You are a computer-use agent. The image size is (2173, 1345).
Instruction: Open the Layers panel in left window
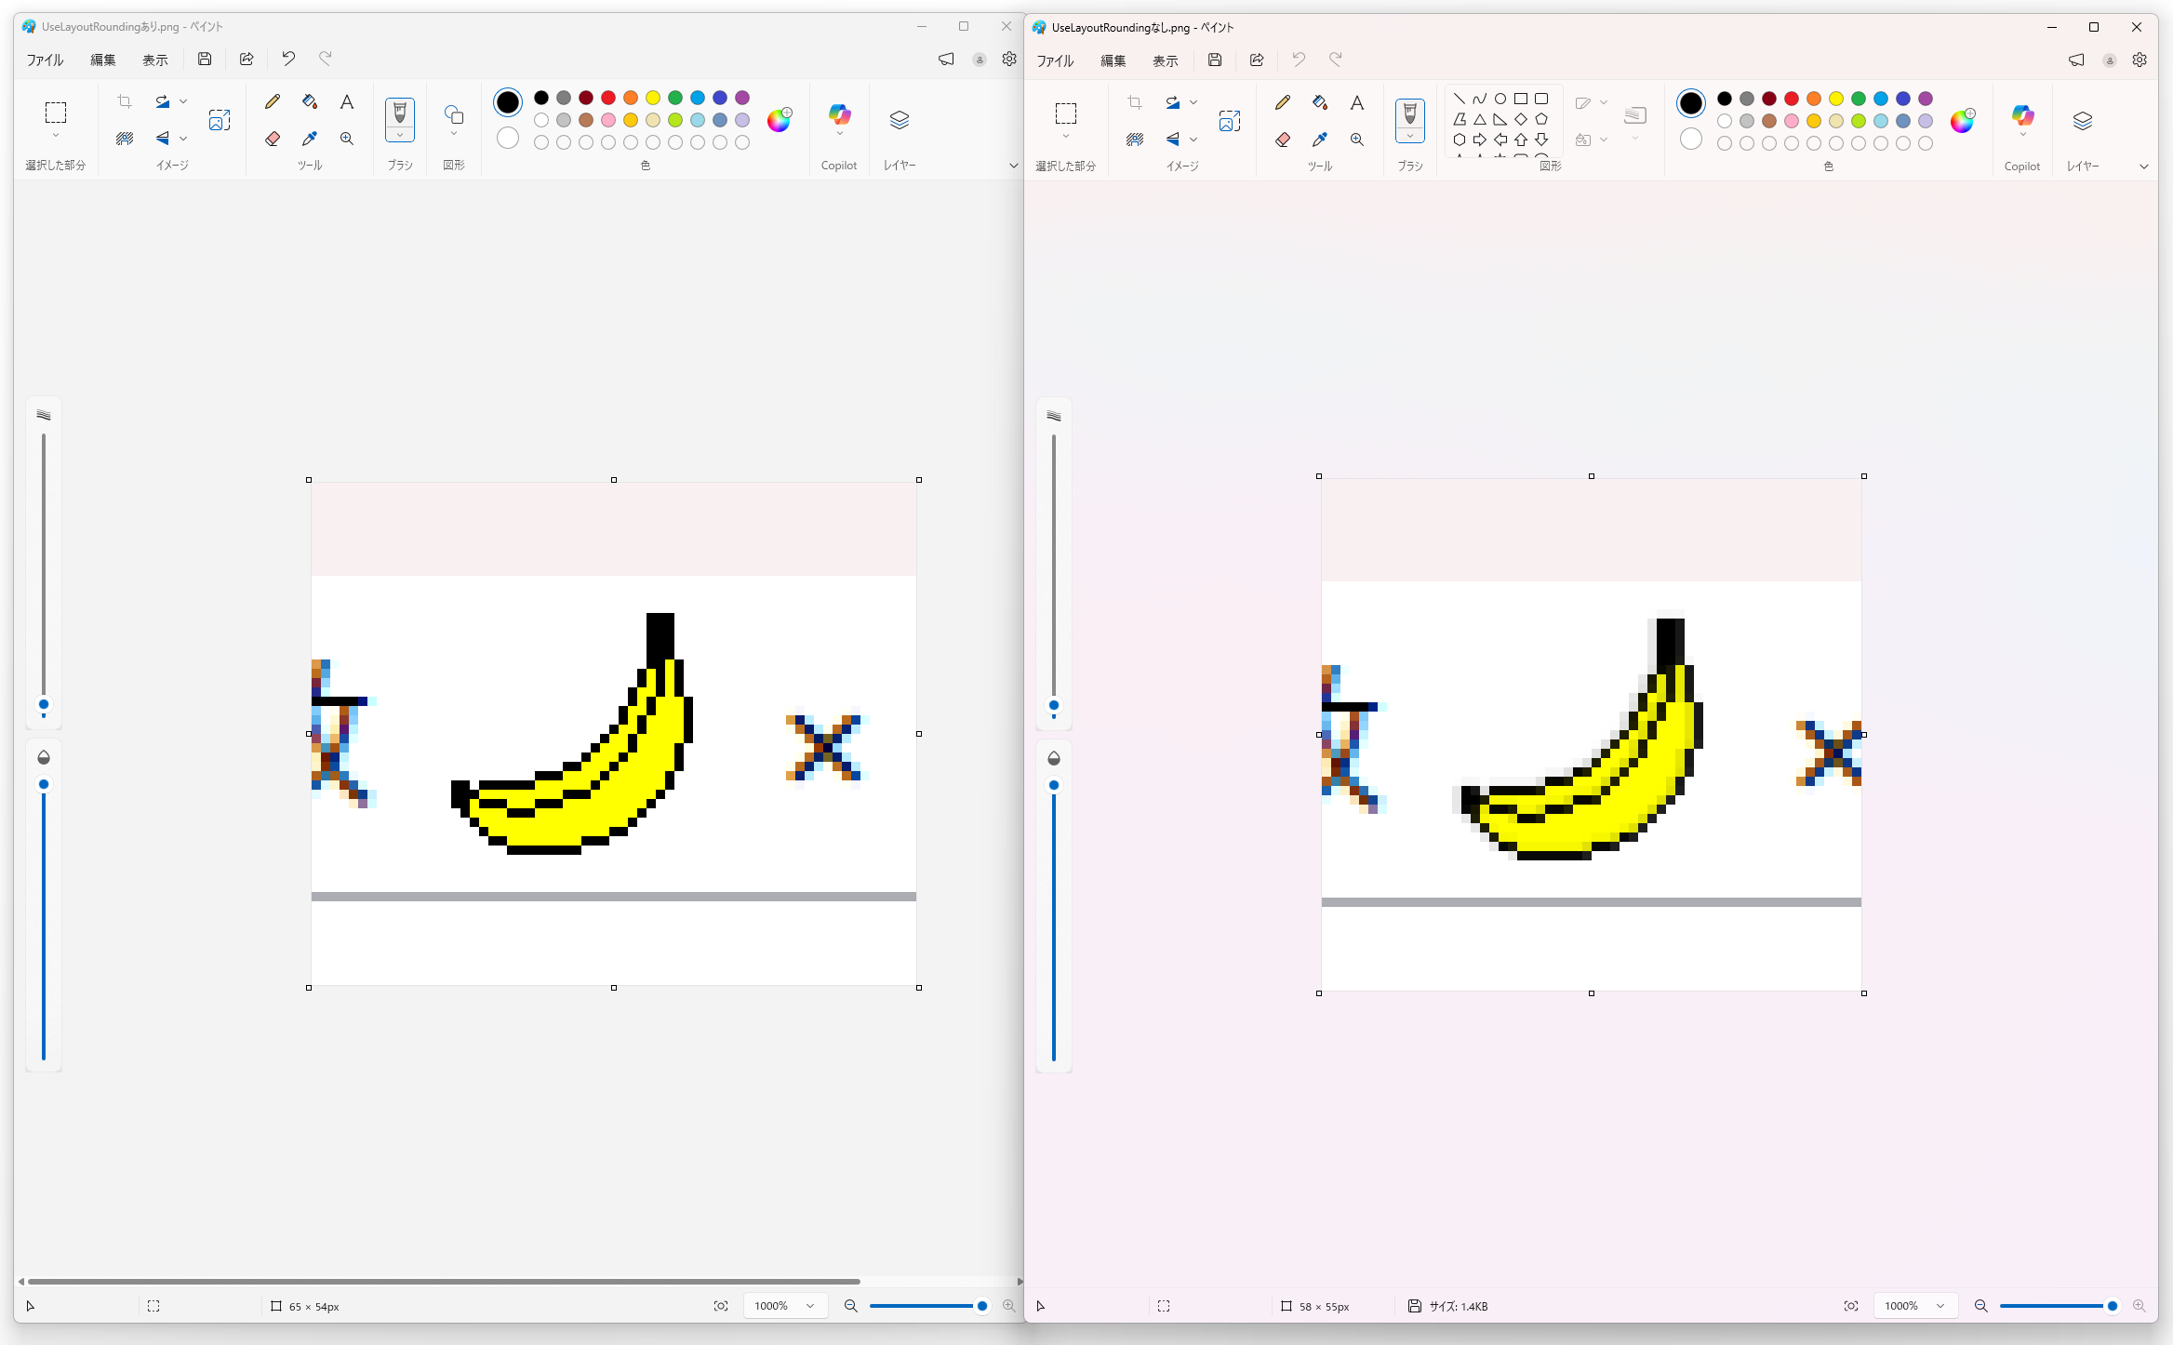pyautogui.click(x=899, y=120)
